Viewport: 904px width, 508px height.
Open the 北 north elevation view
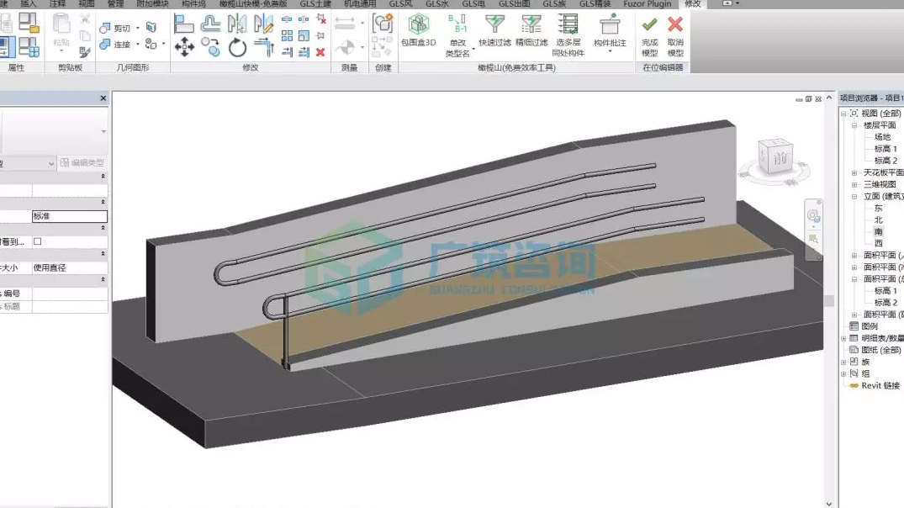coord(878,220)
